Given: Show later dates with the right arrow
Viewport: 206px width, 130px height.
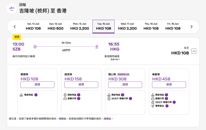Looking at the screenshot, I should click(192, 27).
